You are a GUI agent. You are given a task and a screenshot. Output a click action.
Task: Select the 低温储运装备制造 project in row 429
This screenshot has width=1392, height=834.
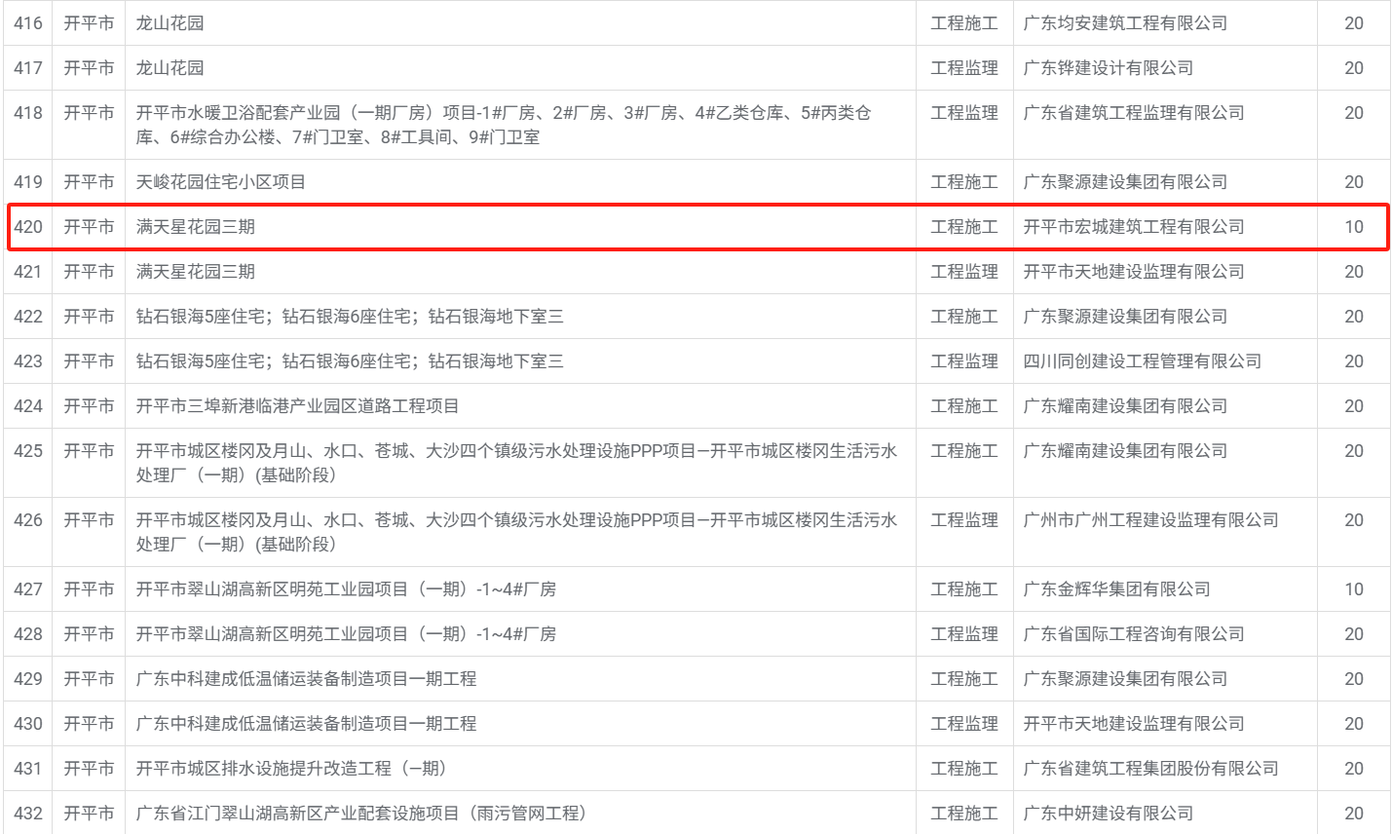[x=307, y=679]
